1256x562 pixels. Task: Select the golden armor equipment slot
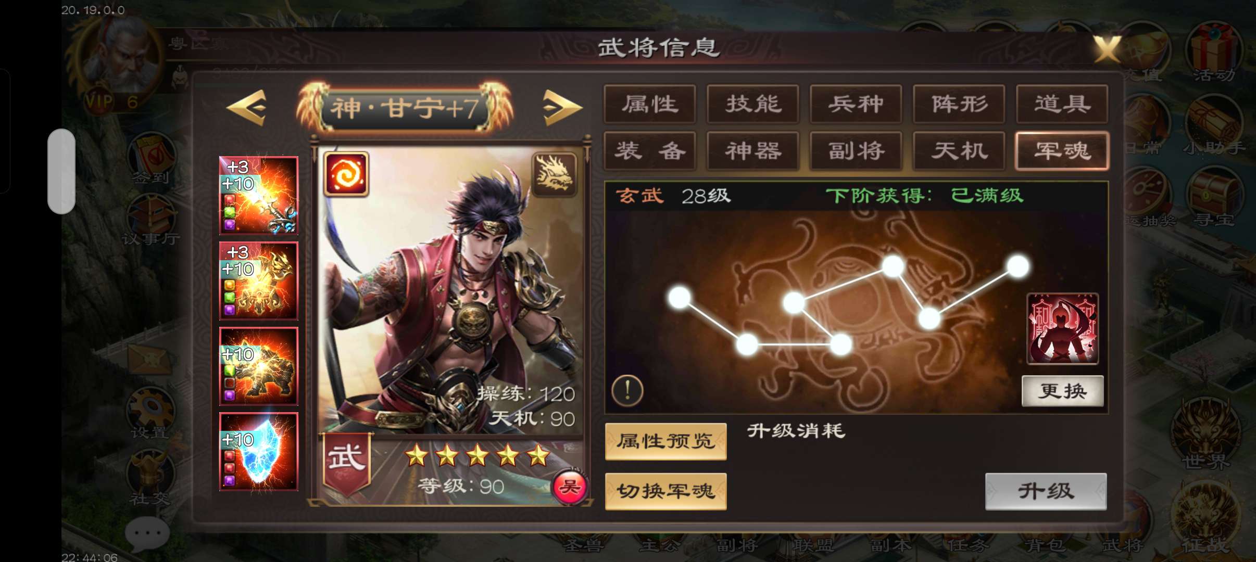pyautogui.click(x=259, y=280)
